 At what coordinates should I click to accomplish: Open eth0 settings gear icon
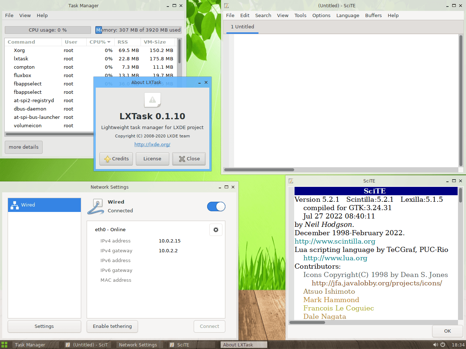tap(216, 230)
